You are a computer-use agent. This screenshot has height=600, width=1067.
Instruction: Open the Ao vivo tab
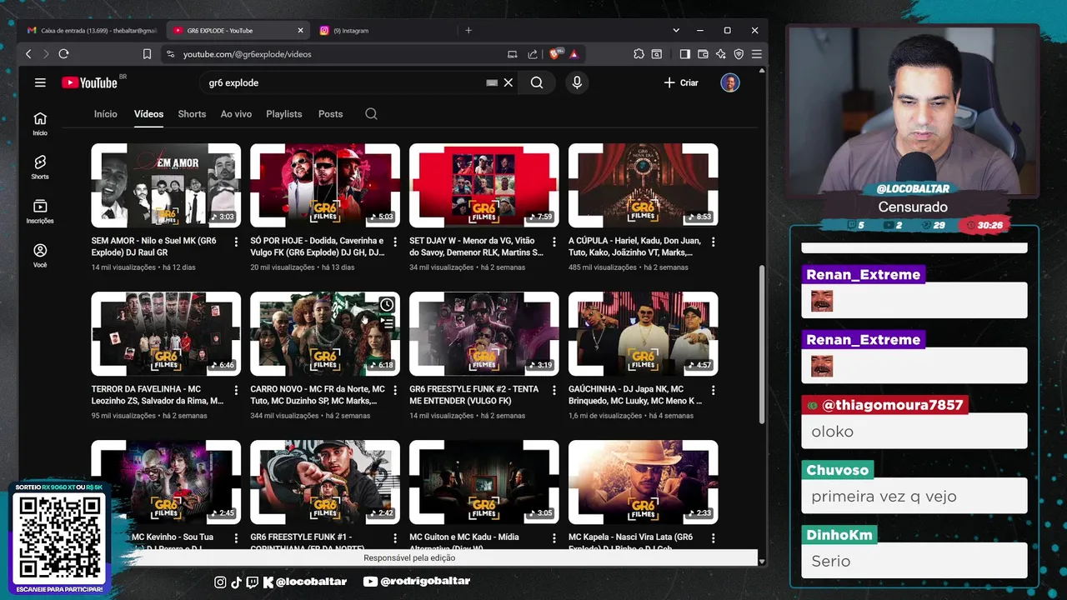(x=236, y=114)
